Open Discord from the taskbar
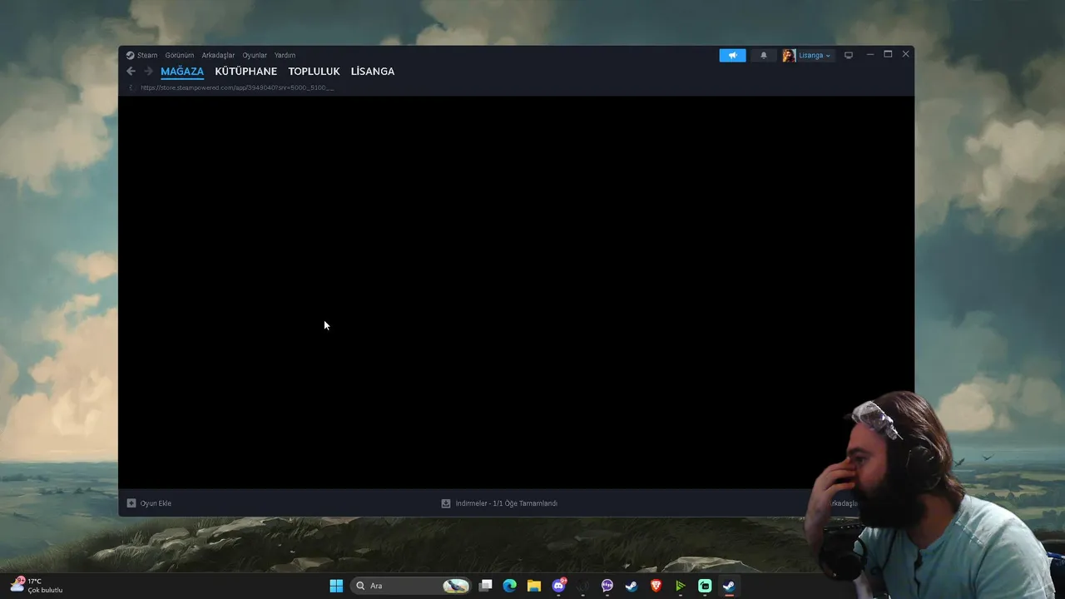Screen dimensions: 1065x599 pos(559,586)
